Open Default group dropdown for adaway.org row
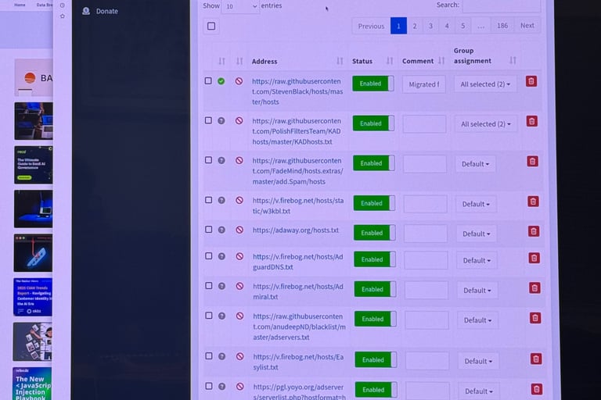 click(x=477, y=234)
